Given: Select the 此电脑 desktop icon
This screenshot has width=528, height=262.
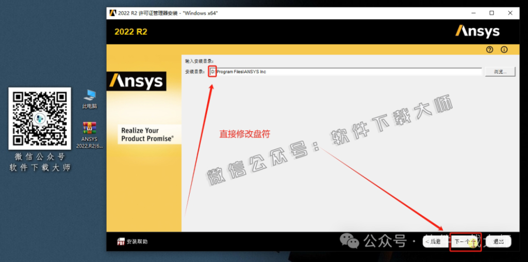Looking at the screenshot, I should click(x=90, y=99).
